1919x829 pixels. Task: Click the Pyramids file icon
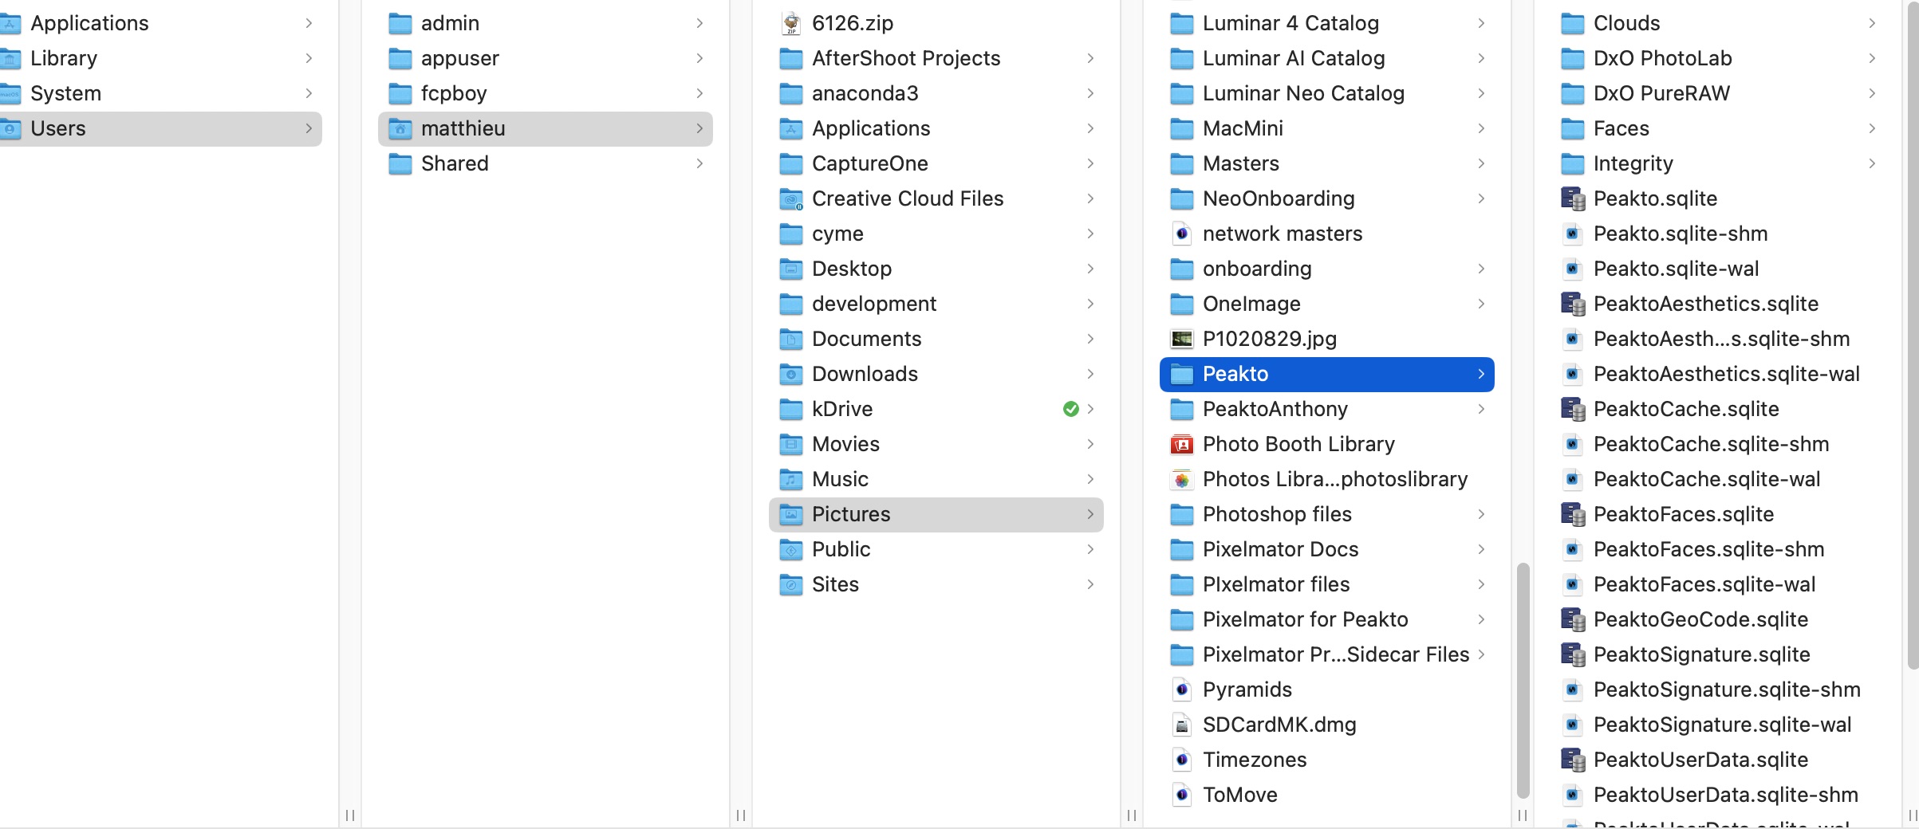[1181, 690]
